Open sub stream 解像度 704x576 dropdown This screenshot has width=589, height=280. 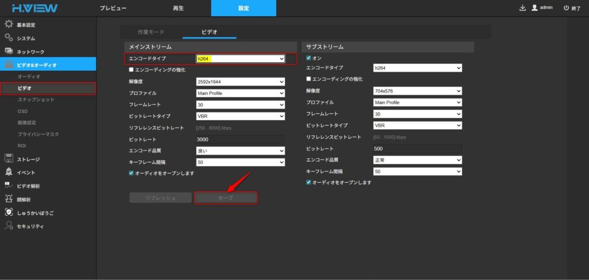coord(418,91)
